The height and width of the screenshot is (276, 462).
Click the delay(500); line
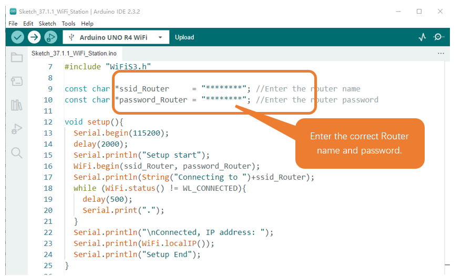107,199
